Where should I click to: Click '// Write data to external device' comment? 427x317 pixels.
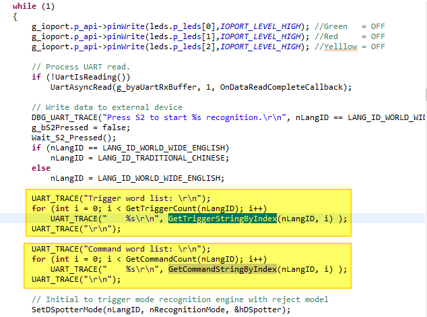[107, 107]
